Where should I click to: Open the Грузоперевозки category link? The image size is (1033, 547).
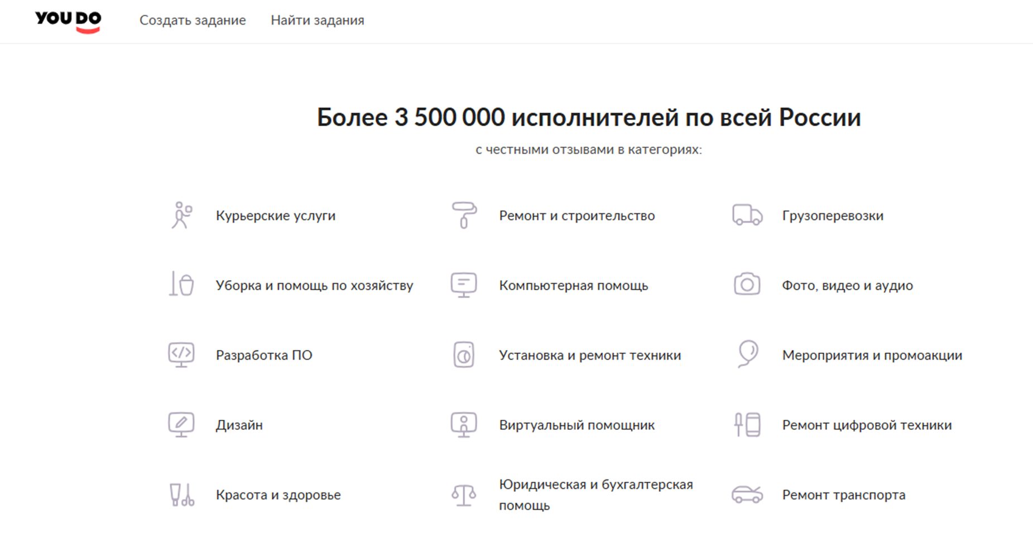[x=833, y=215]
